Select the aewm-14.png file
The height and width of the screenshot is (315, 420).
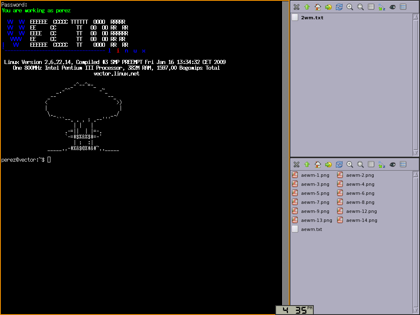tap(357, 220)
